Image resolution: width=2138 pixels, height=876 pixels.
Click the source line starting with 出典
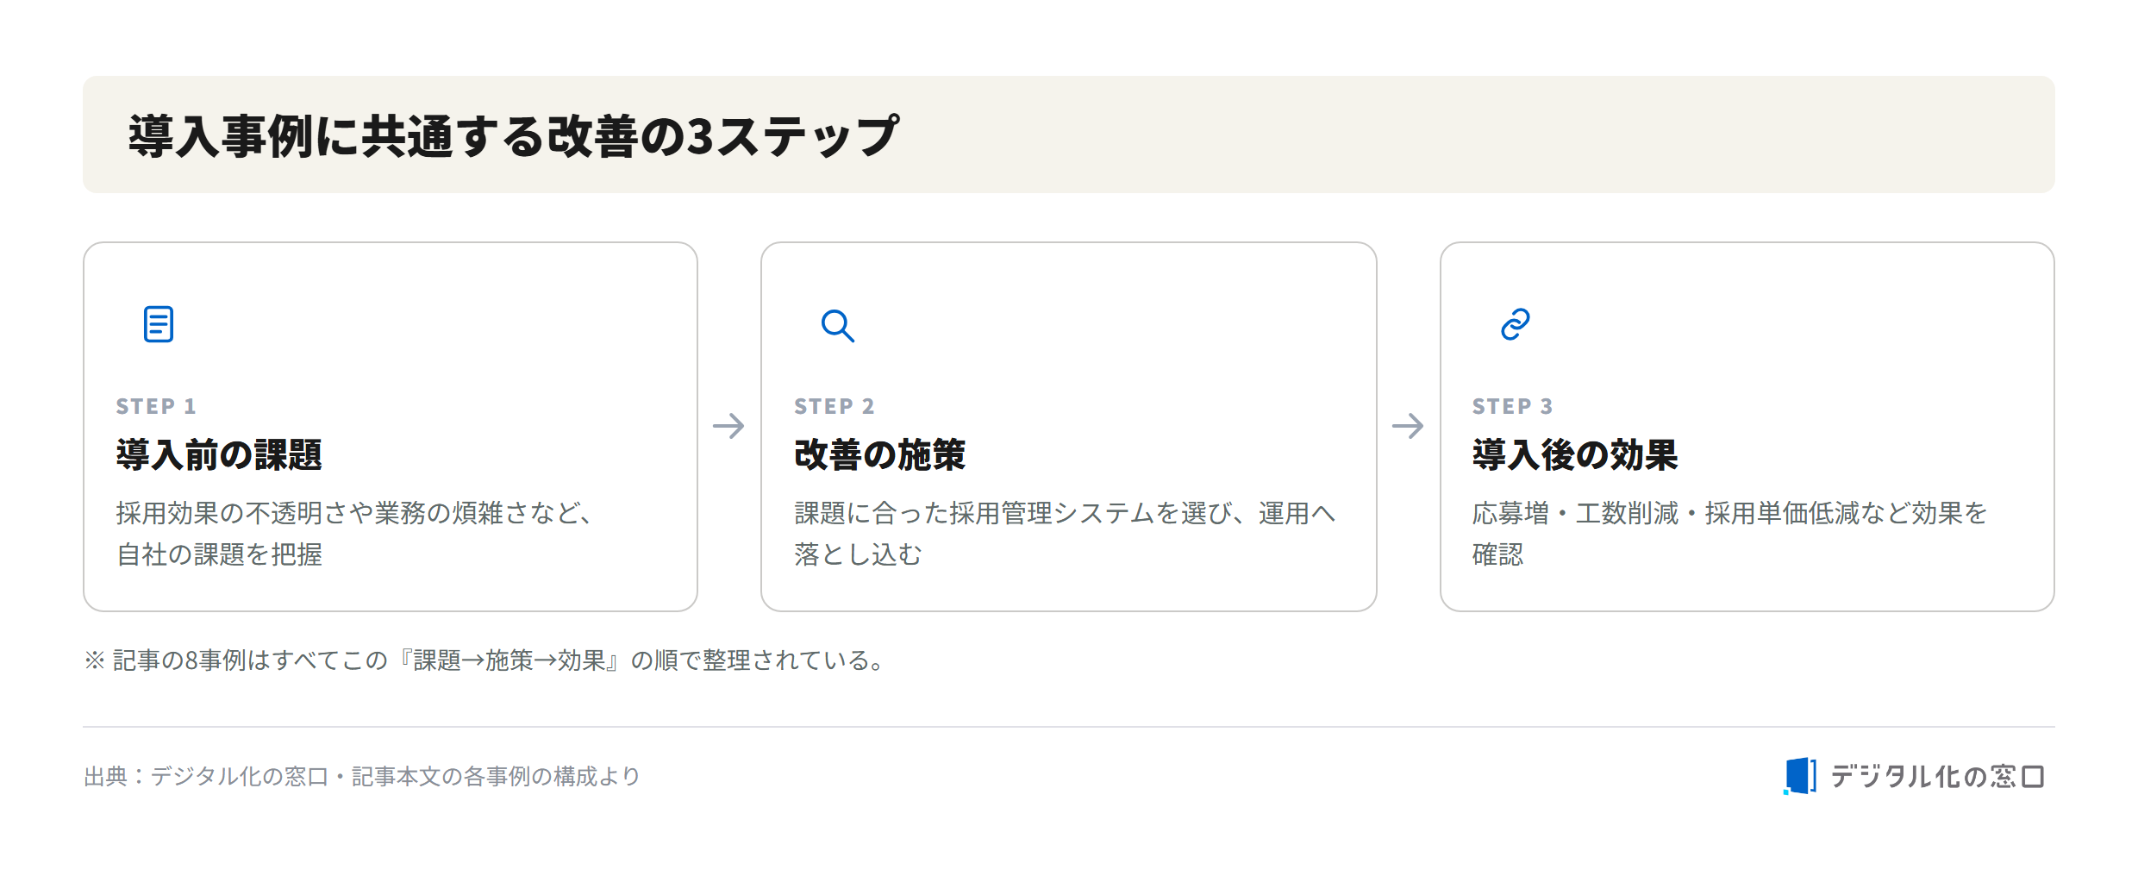tap(362, 777)
